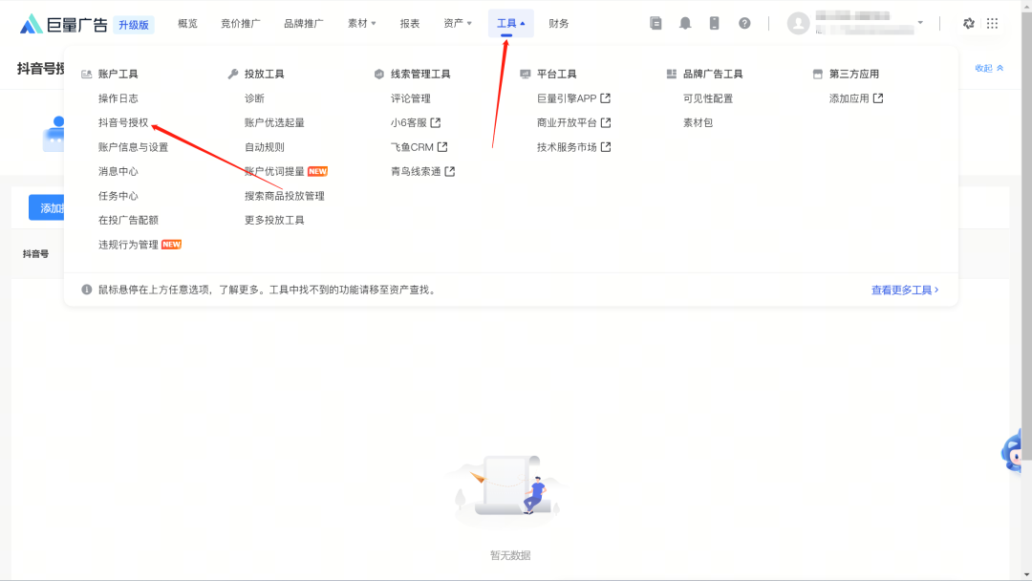Click the chatbot assistant icon at right edge
Viewport: 1032px width, 581px height.
point(1016,452)
